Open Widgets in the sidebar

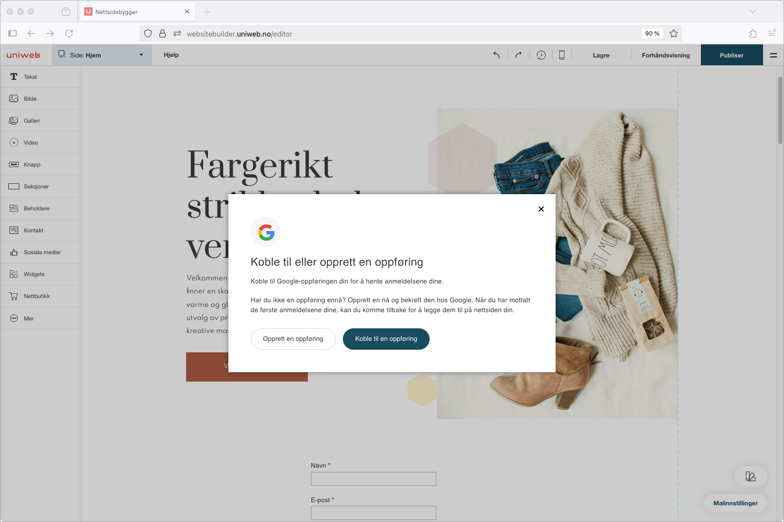40,274
